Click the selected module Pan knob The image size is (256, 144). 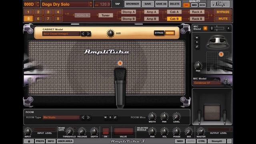pyautogui.click(x=152, y=131)
